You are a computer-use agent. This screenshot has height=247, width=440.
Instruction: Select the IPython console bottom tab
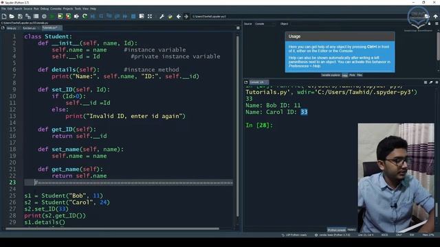click(336, 230)
